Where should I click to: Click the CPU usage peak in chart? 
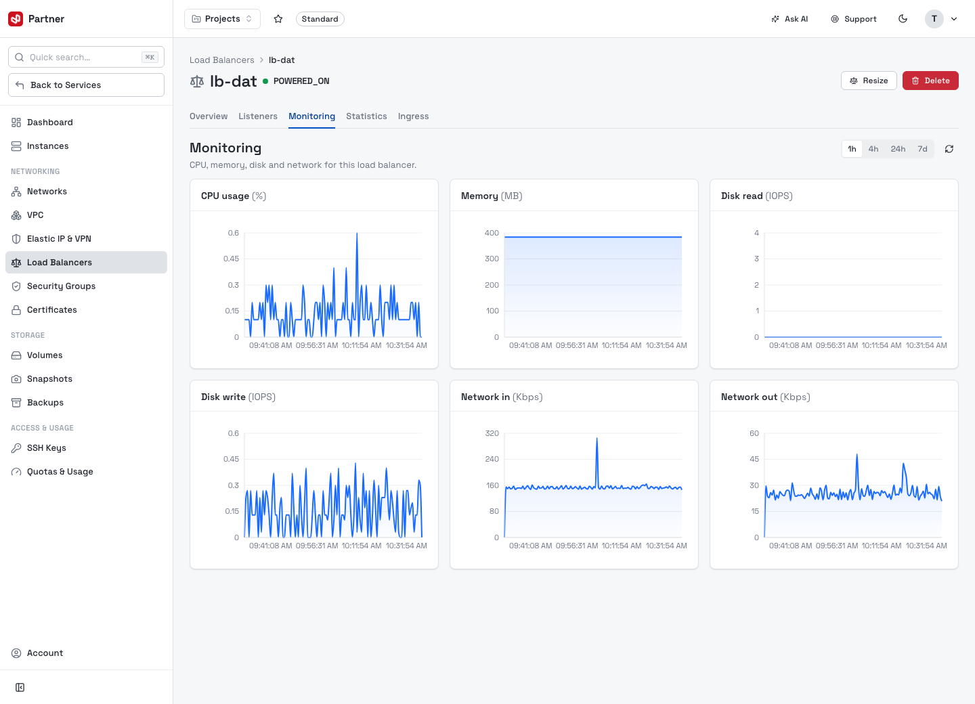tap(357, 234)
